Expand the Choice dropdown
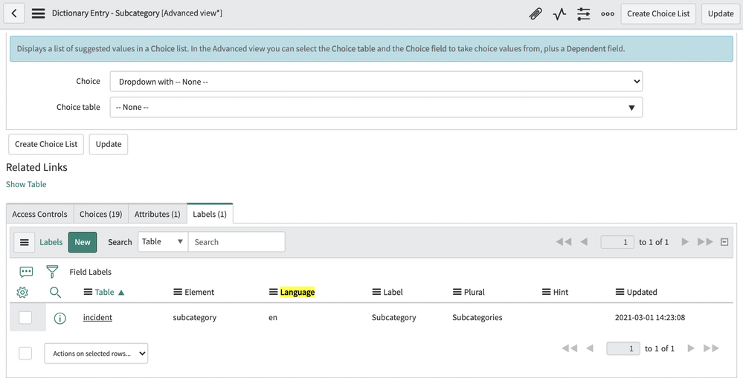 [x=376, y=82]
